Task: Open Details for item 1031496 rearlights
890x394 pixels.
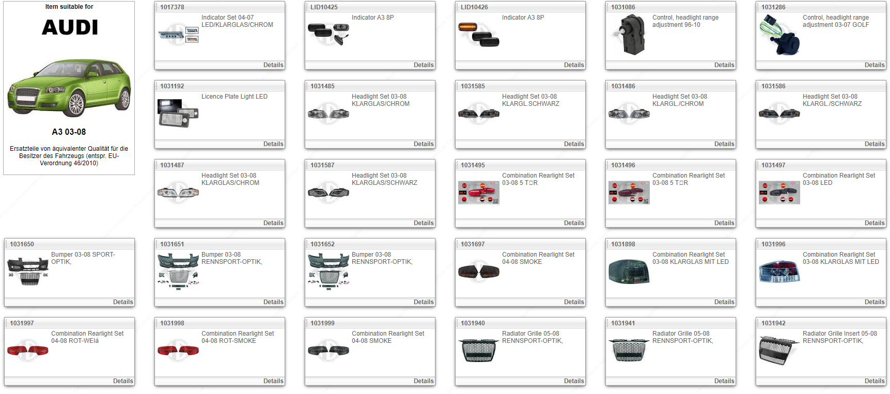Action: pyautogui.click(x=724, y=223)
